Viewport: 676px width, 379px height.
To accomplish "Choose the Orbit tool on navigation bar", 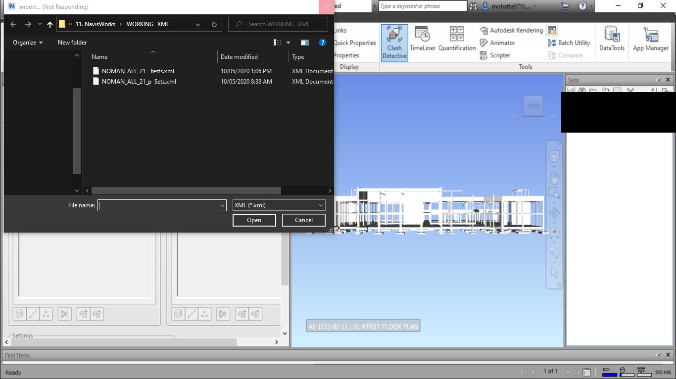I will [x=554, y=213].
